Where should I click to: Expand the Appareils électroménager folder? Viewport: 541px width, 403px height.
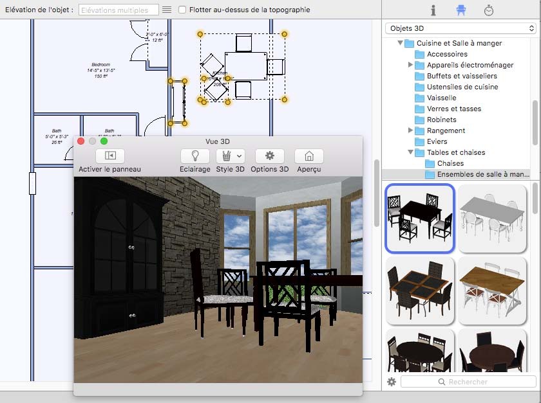pos(410,65)
